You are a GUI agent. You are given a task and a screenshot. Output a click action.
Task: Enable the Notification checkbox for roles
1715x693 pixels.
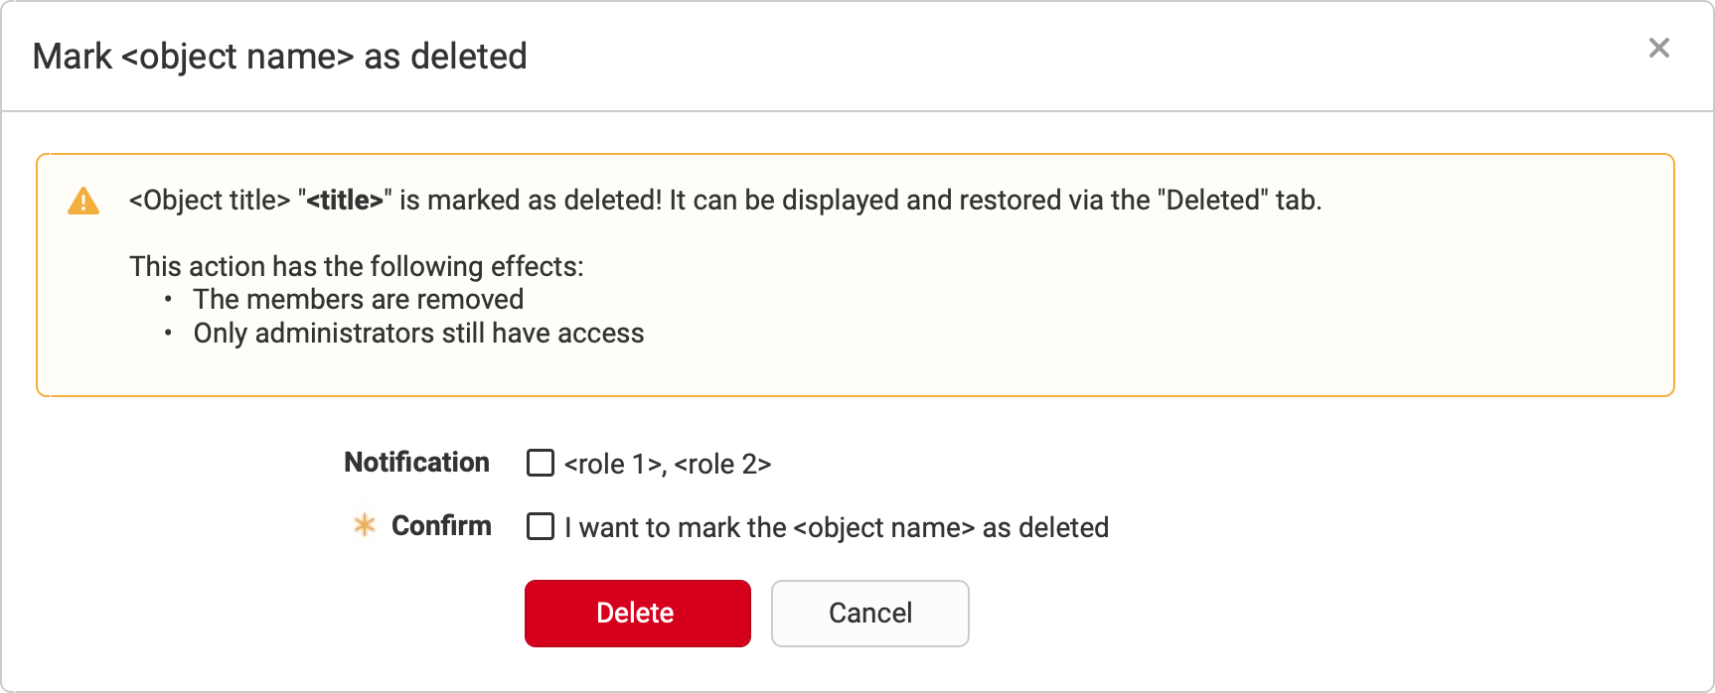click(x=540, y=463)
